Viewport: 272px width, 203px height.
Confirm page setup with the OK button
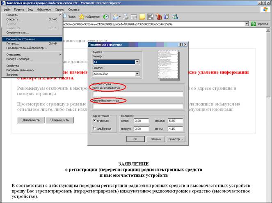point(135,139)
